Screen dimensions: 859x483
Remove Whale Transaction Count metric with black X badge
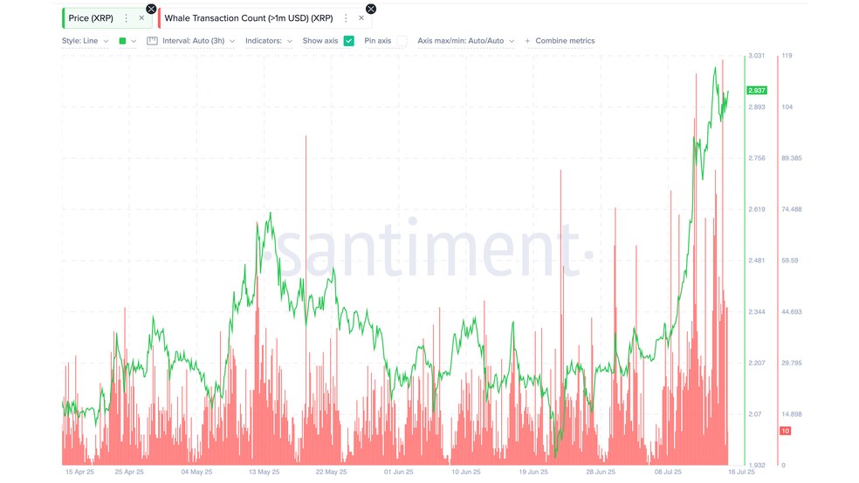371,9
